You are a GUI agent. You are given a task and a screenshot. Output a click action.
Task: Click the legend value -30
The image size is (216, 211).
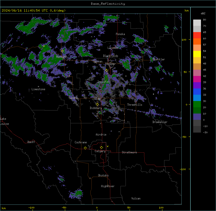coord(205,132)
